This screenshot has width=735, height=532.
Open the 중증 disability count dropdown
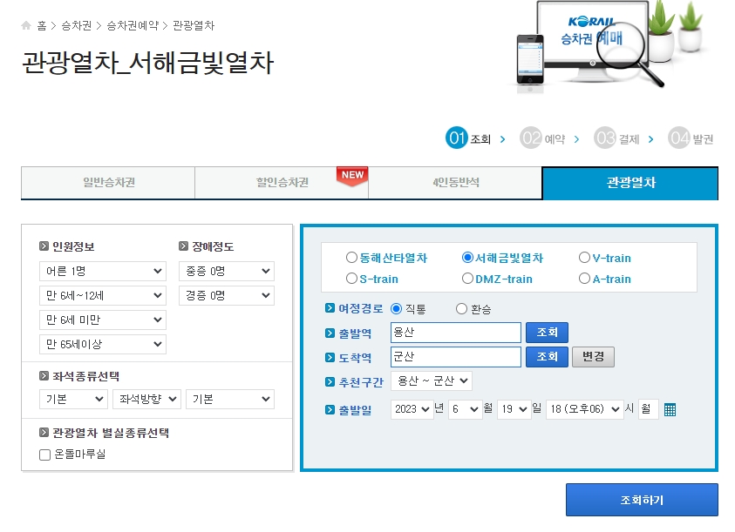click(226, 271)
